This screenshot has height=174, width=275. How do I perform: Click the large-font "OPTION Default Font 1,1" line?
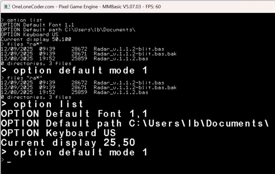click(x=74, y=114)
